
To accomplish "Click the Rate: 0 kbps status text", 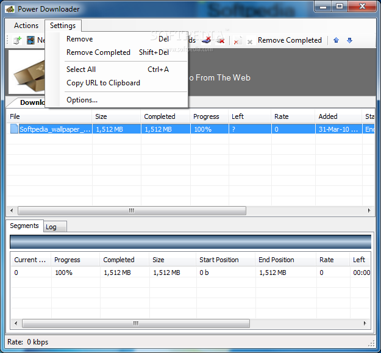I will click(x=27, y=342).
